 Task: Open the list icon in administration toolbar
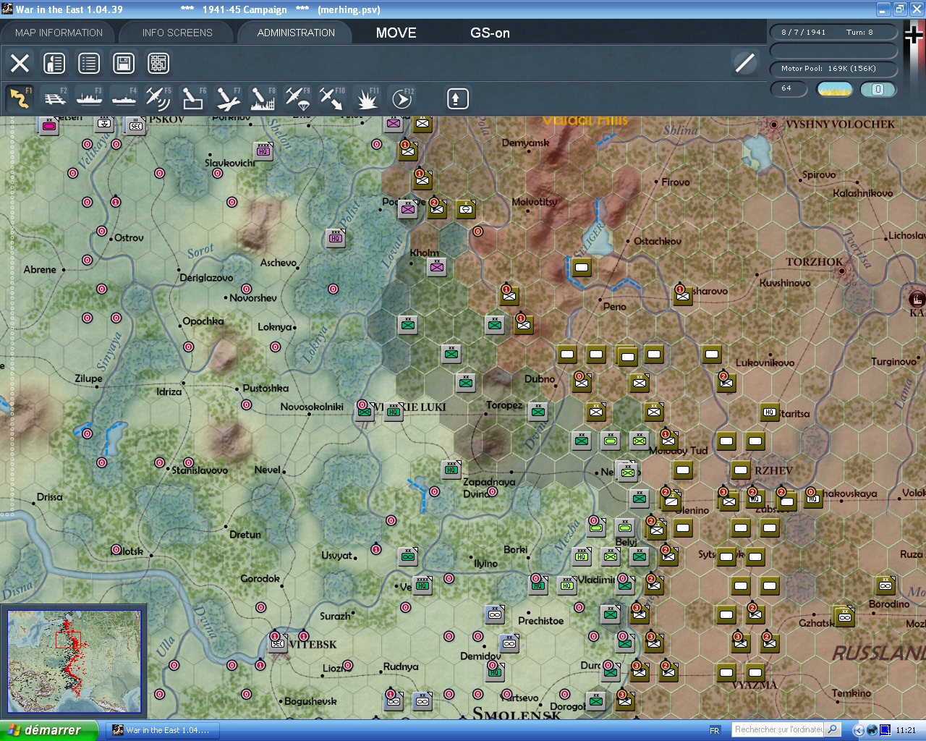[x=89, y=64]
